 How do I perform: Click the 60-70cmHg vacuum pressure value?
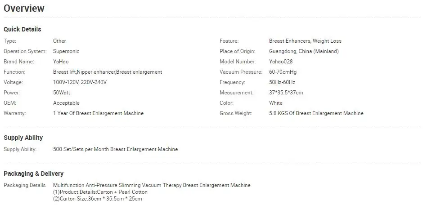pos(283,72)
